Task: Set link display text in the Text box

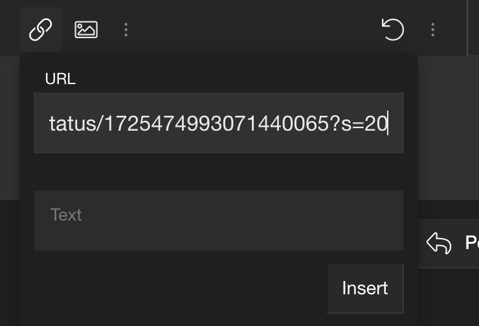Action: click(x=219, y=221)
